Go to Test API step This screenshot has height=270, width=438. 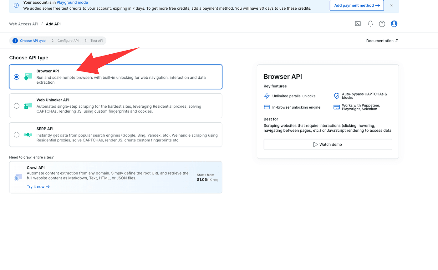pos(94,41)
